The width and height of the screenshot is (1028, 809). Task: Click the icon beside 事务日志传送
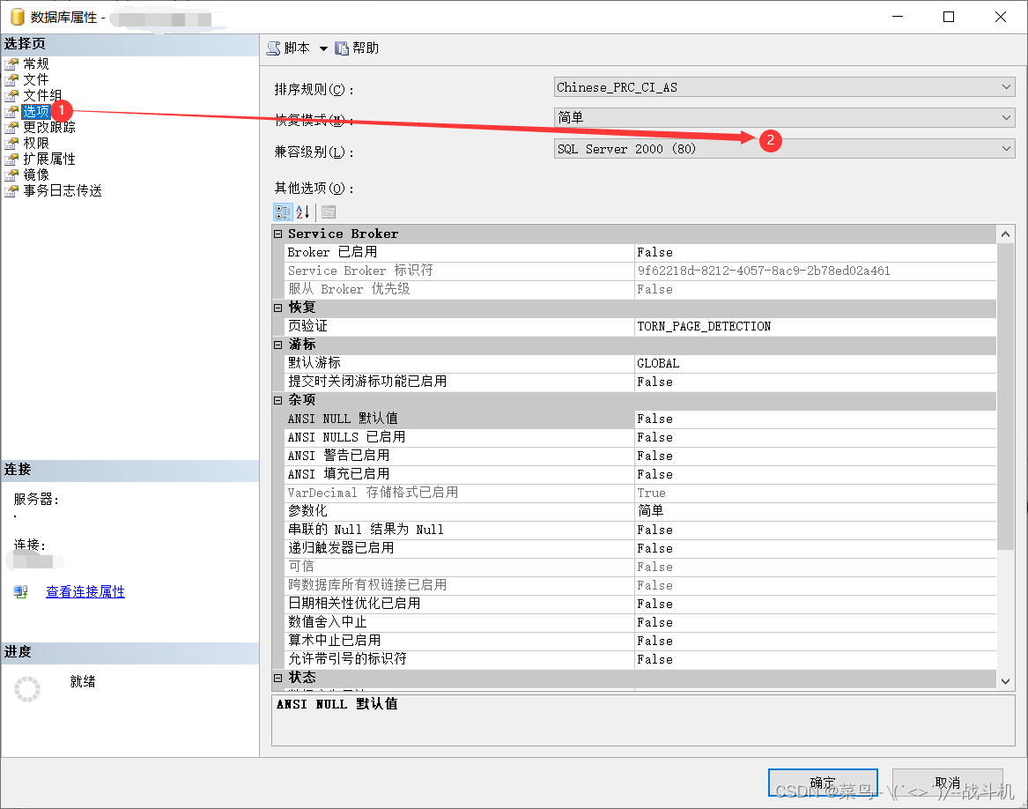coord(11,190)
